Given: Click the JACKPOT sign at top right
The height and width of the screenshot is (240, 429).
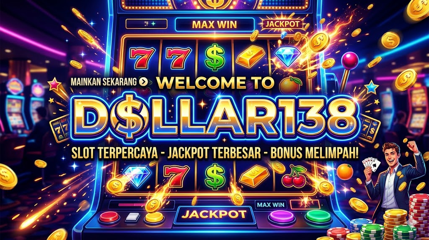Looking at the screenshot, I should (x=282, y=24).
